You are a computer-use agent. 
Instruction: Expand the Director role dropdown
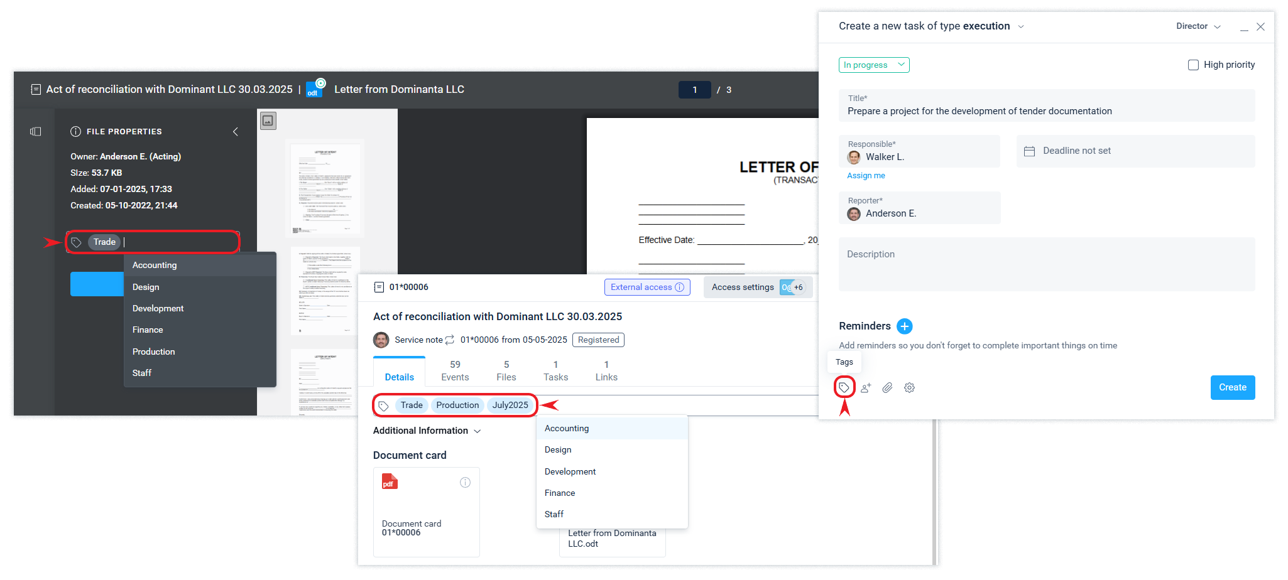point(1198,26)
